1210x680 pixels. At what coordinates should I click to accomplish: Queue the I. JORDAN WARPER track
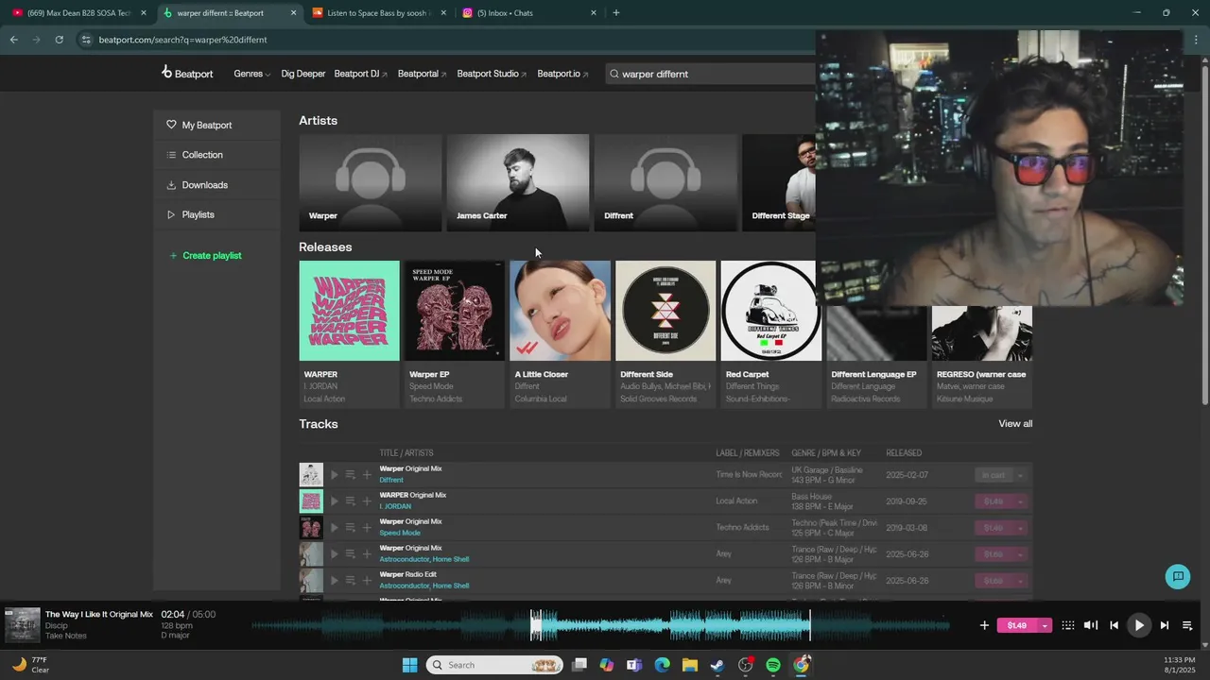click(x=350, y=501)
